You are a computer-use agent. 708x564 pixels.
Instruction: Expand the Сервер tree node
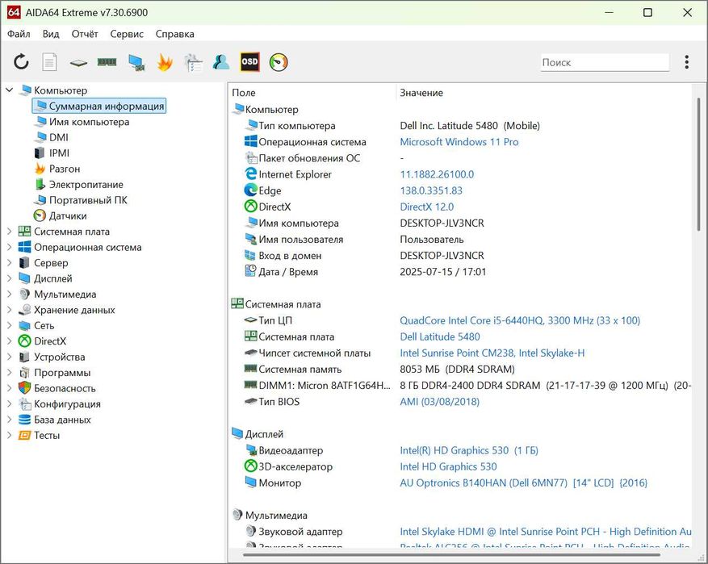tap(9, 262)
